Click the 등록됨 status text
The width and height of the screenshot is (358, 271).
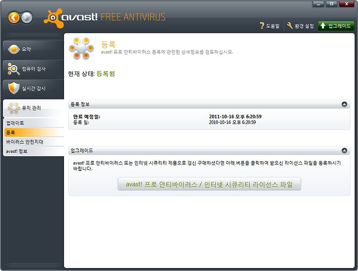105,74
